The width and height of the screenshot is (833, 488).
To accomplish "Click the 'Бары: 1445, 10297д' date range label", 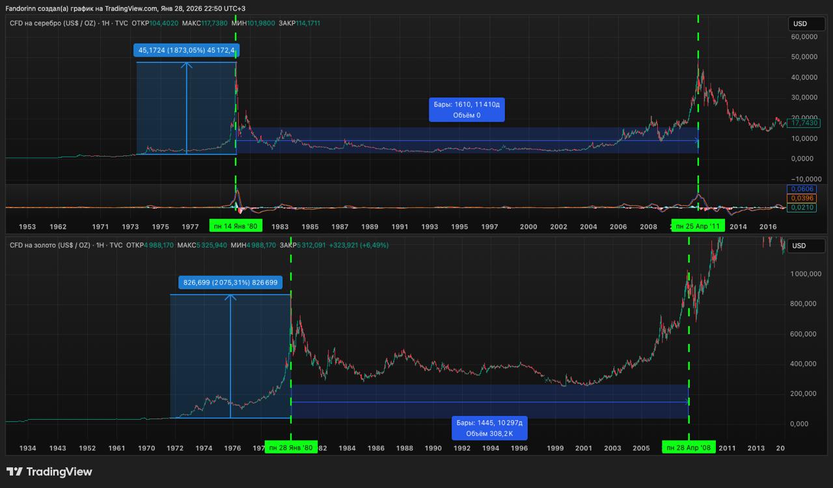I will click(489, 428).
